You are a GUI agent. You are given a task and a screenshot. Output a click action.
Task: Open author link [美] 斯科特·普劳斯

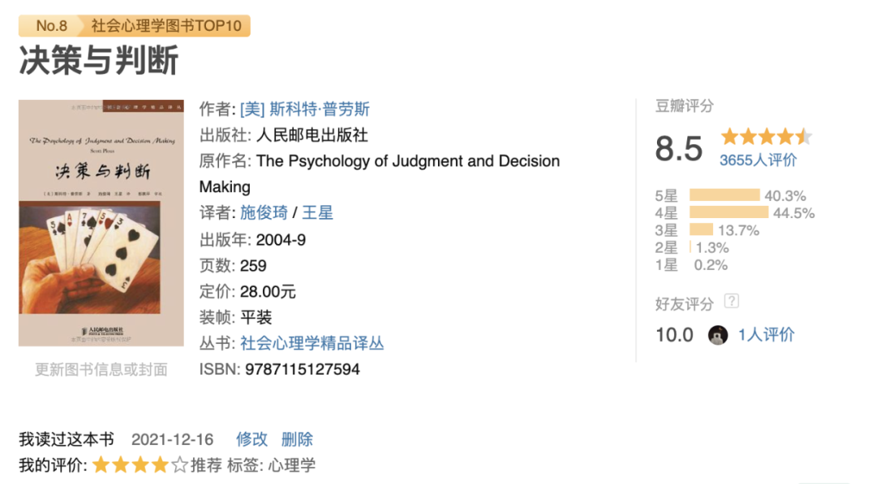pyautogui.click(x=304, y=109)
